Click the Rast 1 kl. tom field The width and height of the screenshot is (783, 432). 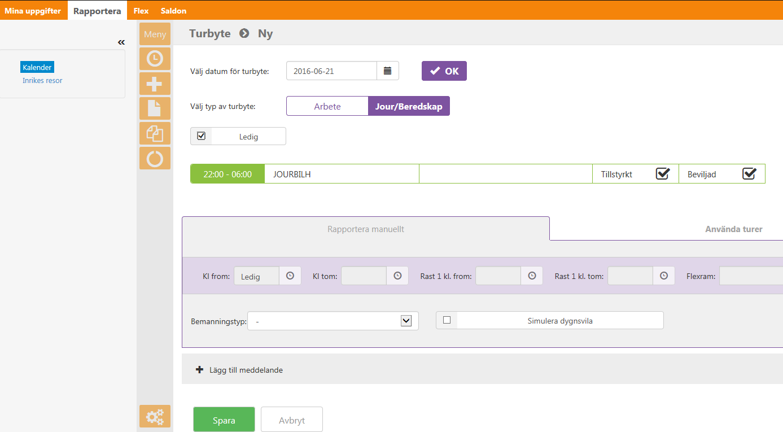coord(631,276)
